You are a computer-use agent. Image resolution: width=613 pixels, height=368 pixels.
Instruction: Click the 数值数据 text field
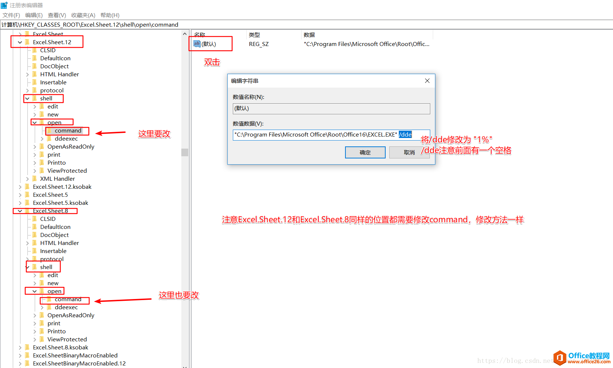click(331, 135)
